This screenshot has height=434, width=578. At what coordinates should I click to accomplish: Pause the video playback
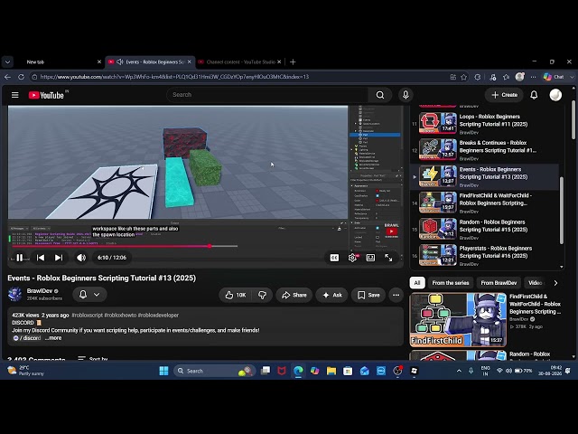coord(20,258)
